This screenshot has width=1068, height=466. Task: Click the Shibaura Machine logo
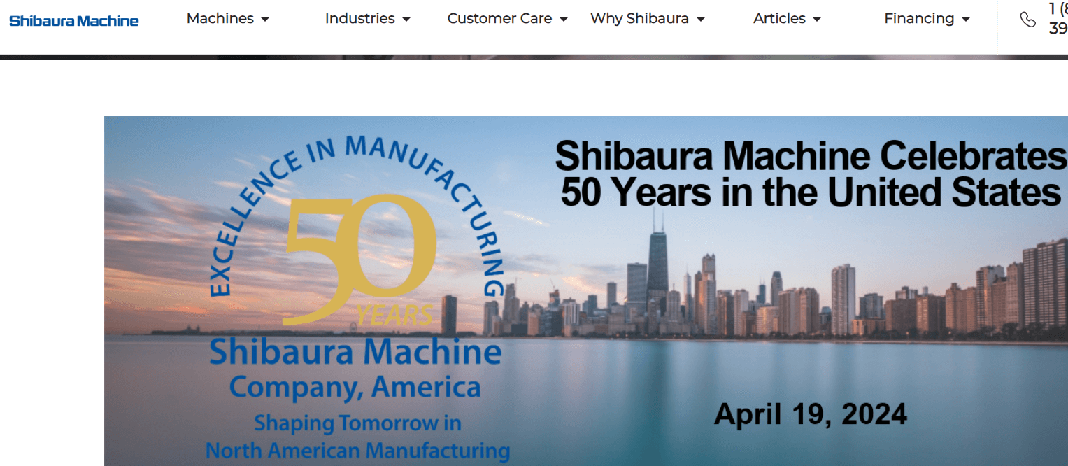click(x=74, y=21)
